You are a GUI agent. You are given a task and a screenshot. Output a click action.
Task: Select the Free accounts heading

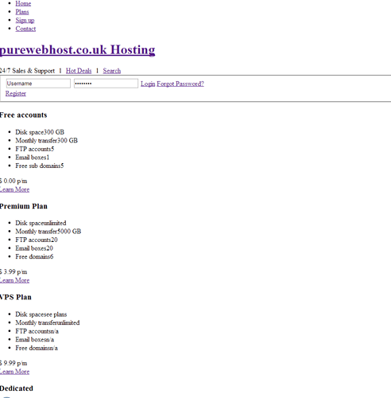pos(23,115)
